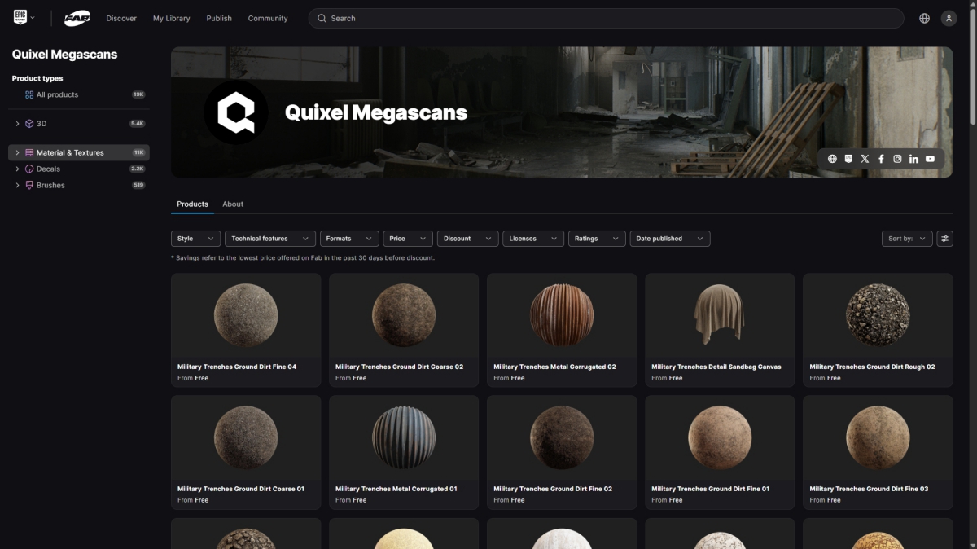The height and width of the screenshot is (549, 977).
Task: Open the Date published filter dropdown
Action: point(669,239)
